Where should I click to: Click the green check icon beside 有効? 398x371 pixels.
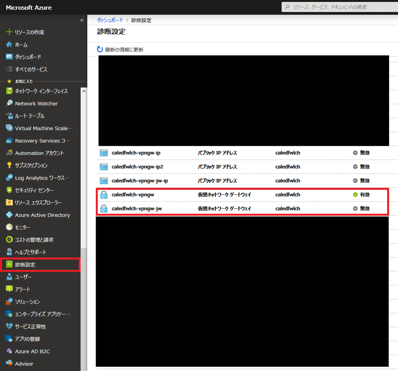(355, 195)
